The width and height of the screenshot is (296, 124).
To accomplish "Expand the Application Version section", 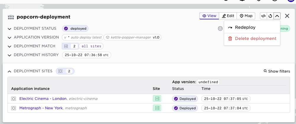I will pyautogui.click(x=9, y=37).
